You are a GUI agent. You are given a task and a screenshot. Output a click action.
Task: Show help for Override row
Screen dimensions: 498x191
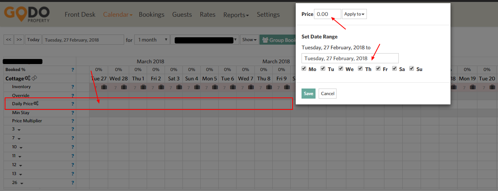click(x=72, y=95)
